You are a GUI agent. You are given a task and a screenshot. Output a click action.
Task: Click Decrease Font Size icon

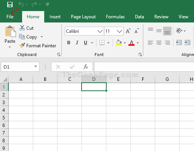click(x=137, y=31)
